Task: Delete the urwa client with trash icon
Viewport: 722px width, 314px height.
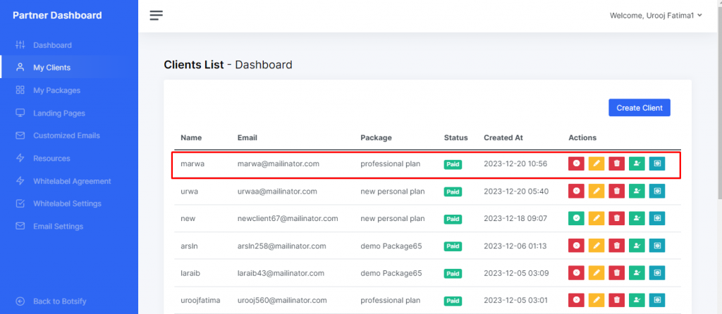Action: (x=616, y=191)
